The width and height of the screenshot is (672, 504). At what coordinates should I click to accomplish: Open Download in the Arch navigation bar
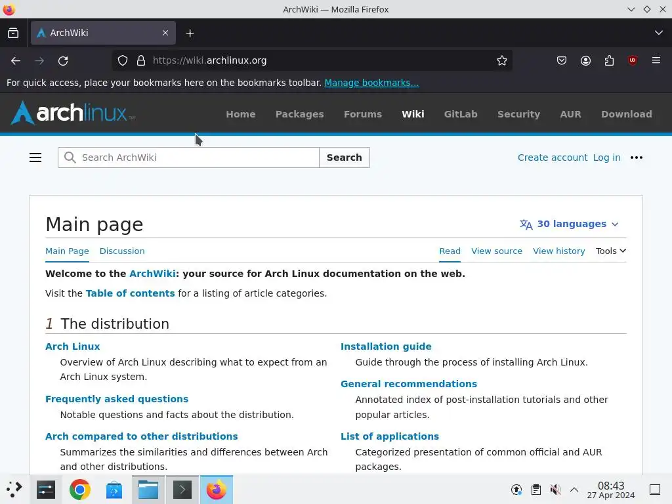[627, 114]
